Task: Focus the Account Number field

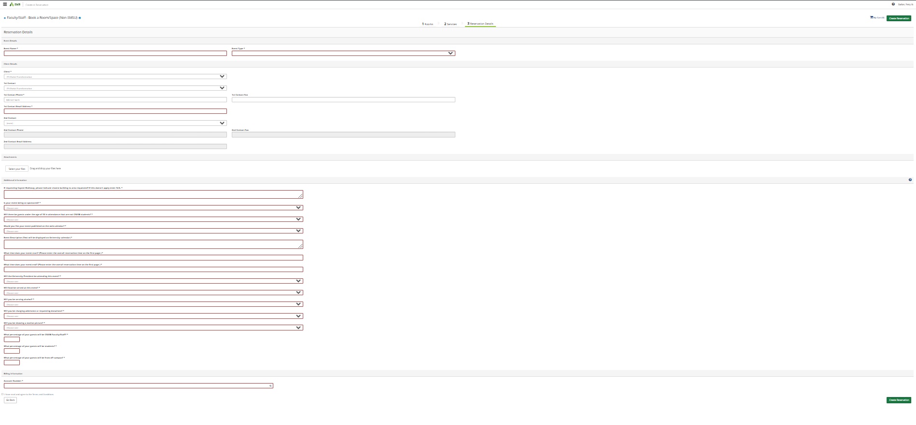Action: 139,385
